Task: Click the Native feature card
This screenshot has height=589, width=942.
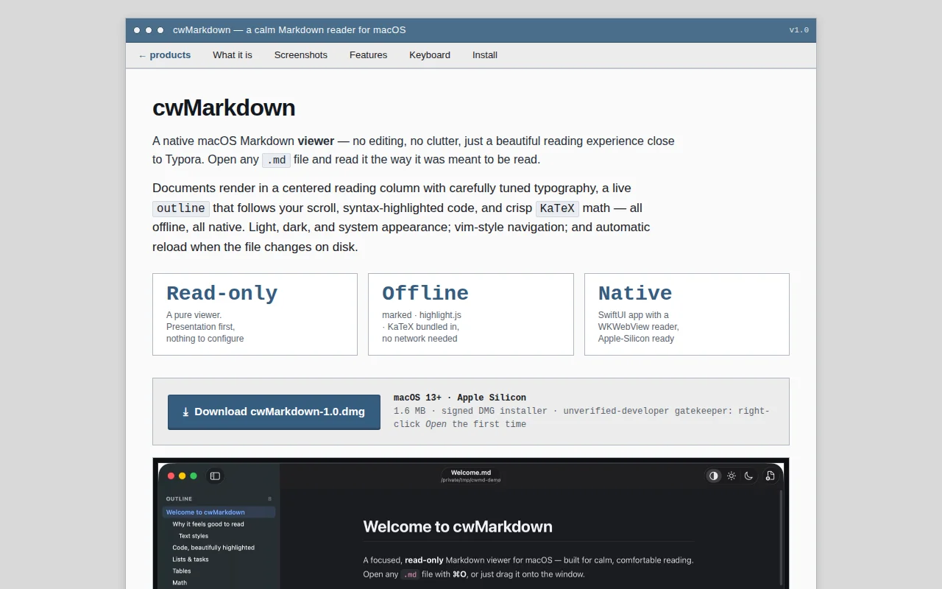Action: coord(687,314)
